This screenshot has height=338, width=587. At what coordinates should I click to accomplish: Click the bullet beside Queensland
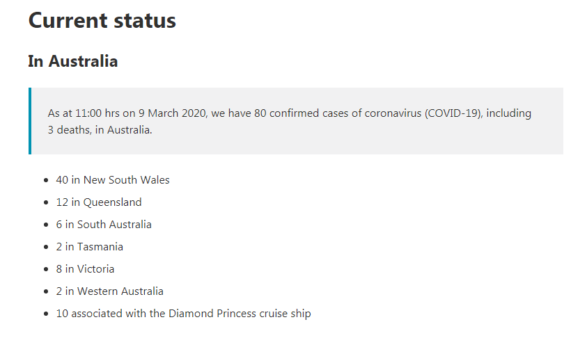[46, 202]
